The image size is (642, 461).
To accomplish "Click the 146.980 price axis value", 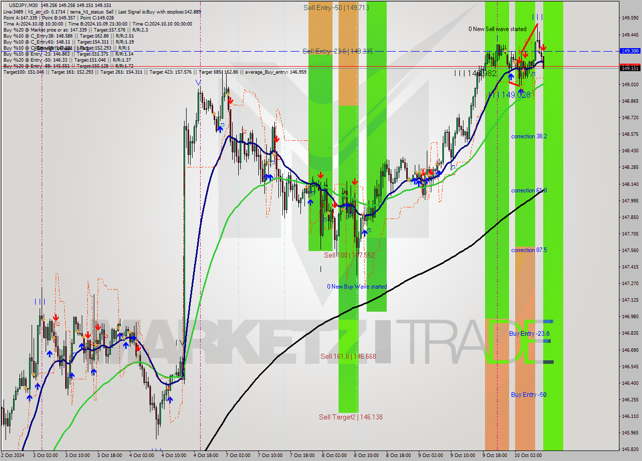I will pos(630,317).
